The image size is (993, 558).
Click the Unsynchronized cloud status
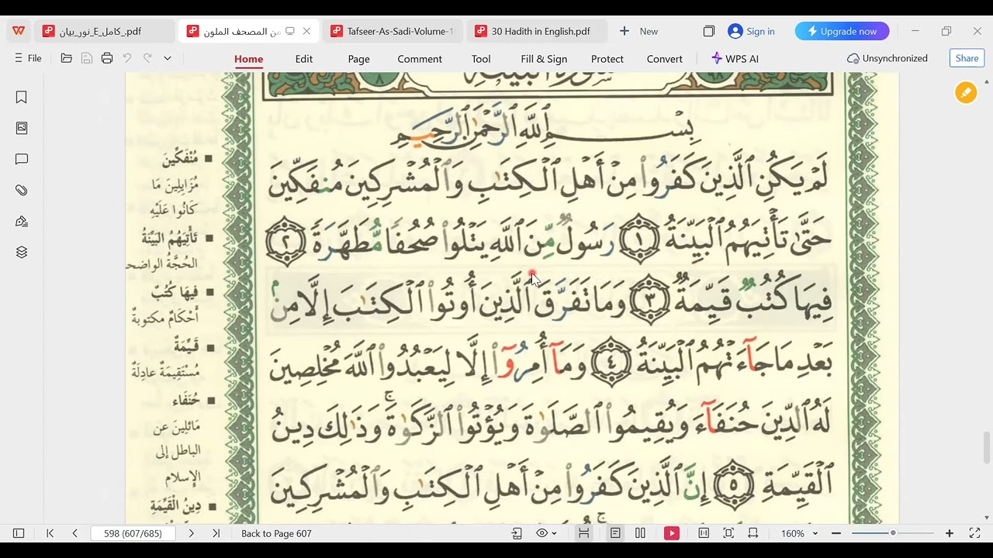tap(887, 58)
